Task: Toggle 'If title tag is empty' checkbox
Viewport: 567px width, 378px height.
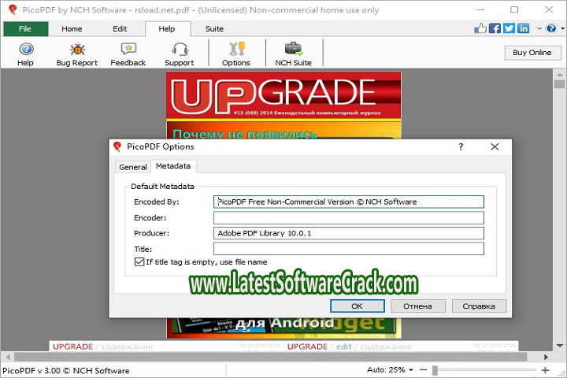Action: tap(139, 262)
